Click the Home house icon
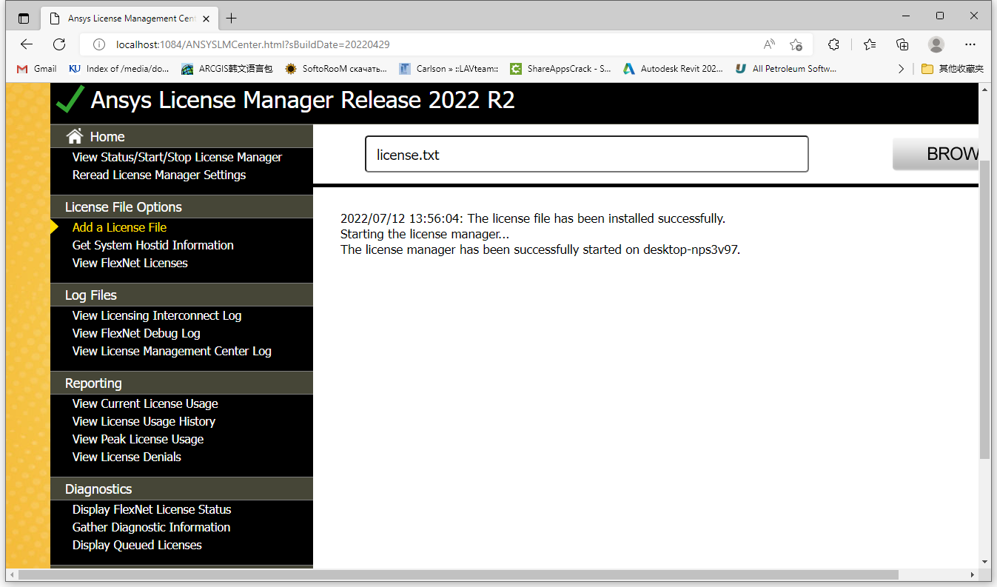 pyautogui.click(x=74, y=136)
